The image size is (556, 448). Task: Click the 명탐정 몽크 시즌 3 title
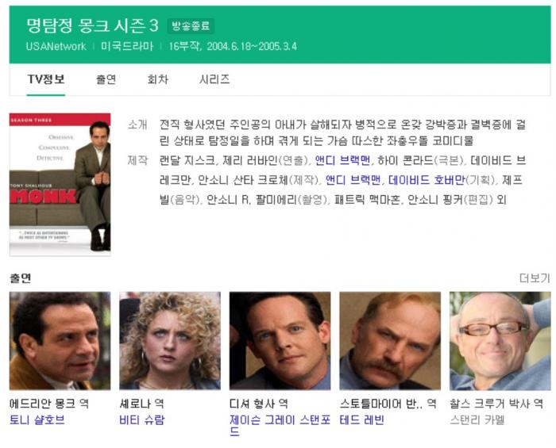click(92, 25)
